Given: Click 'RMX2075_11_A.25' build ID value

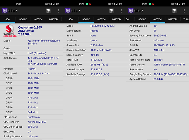Looking at the screenshot, I should click(164, 45).
